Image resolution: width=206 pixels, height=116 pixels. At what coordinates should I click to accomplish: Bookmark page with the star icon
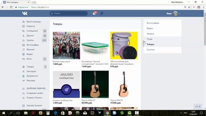pyautogui.click(x=189, y=7)
